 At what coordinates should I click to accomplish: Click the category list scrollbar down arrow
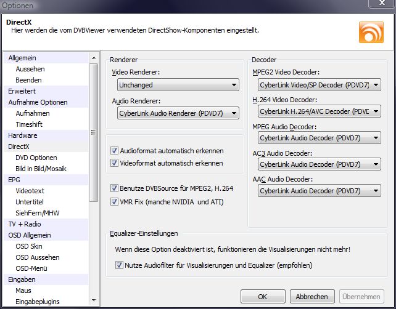pos(94,302)
